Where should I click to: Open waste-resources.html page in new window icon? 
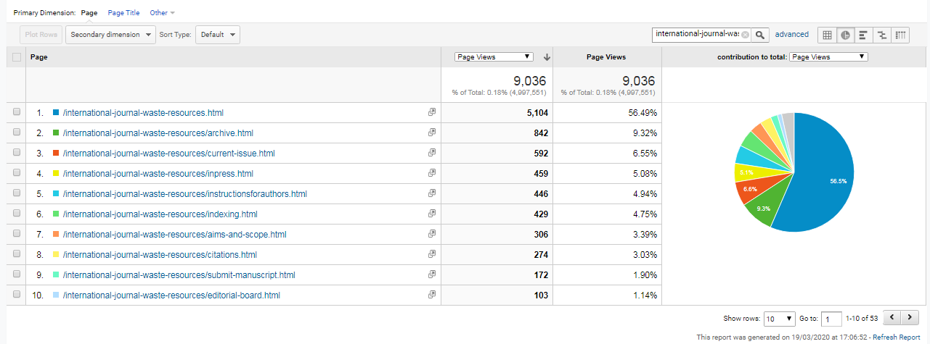click(432, 112)
